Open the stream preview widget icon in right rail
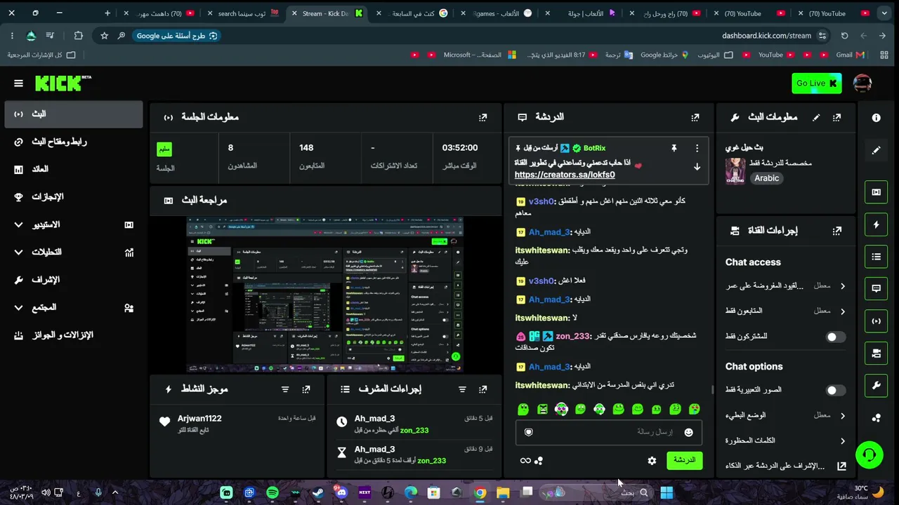This screenshot has width=899, height=505. point(876,192)
